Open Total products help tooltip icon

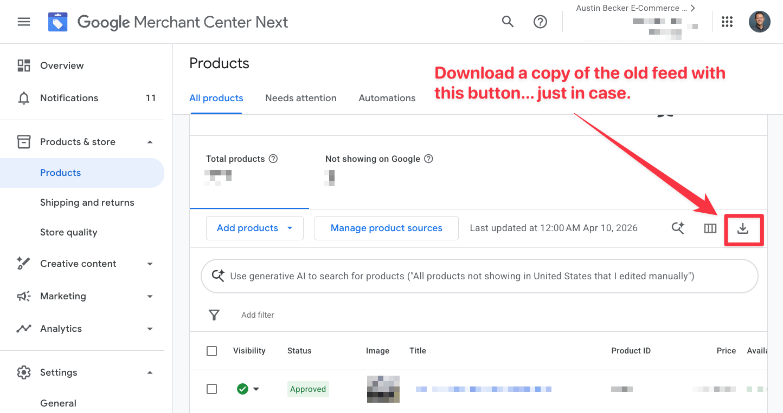click(273, 159)
